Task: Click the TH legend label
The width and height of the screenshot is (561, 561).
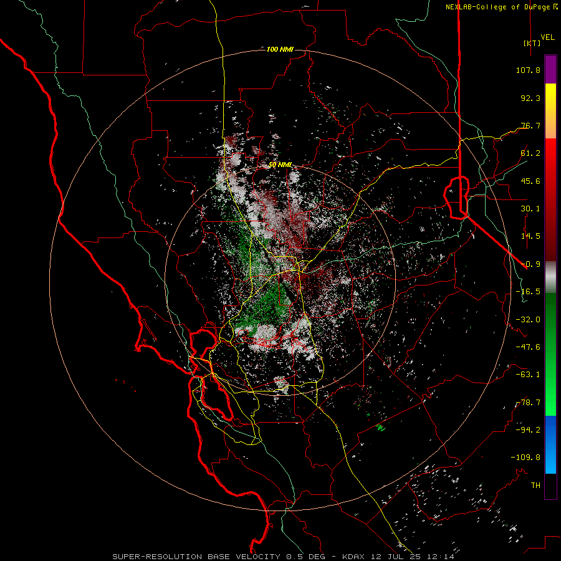Action: 535,486
